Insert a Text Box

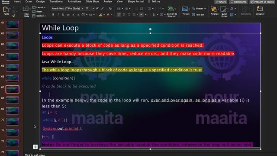coord(198,15)
